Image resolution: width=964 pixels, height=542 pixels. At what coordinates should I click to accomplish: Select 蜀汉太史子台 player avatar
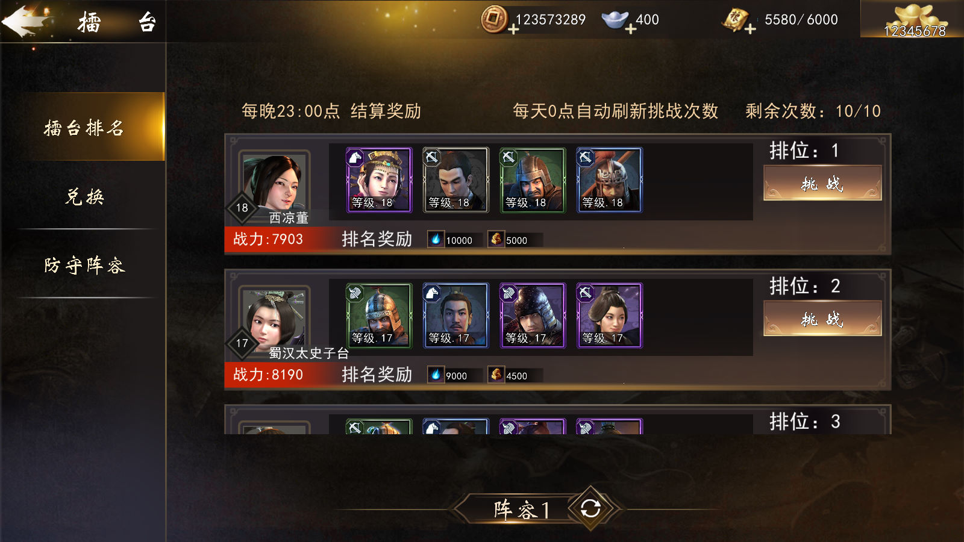pyautogui.click(x=275, y=318)
